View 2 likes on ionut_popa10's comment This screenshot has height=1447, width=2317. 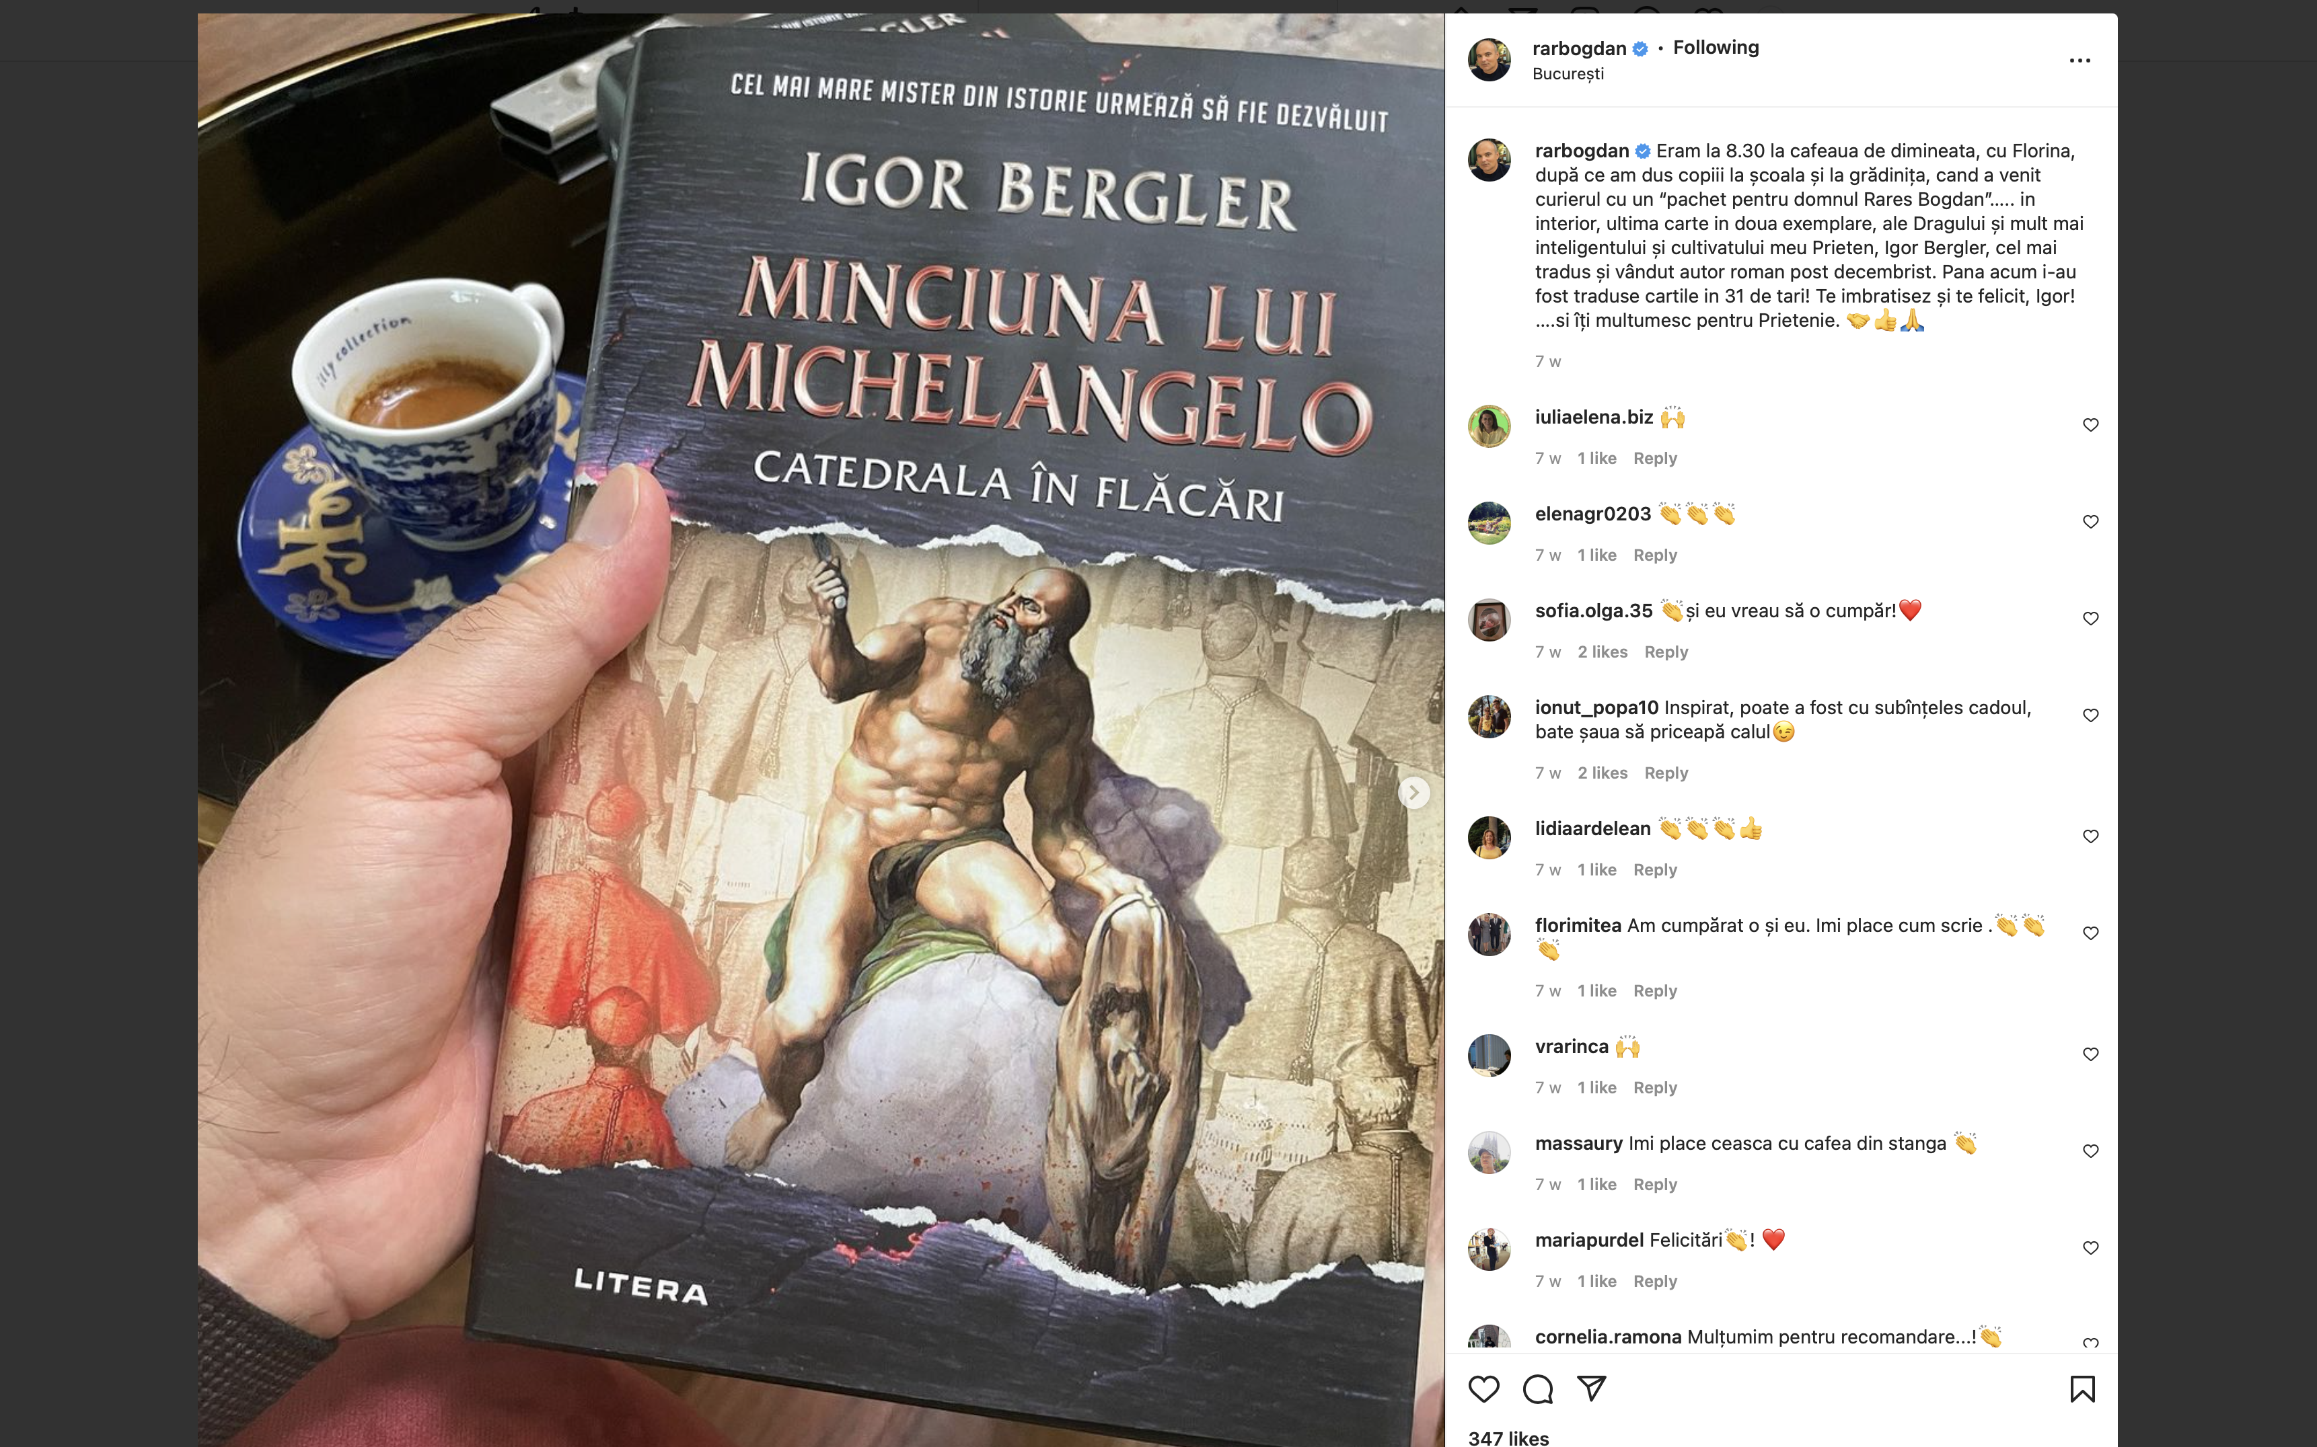click(1602, 773)
